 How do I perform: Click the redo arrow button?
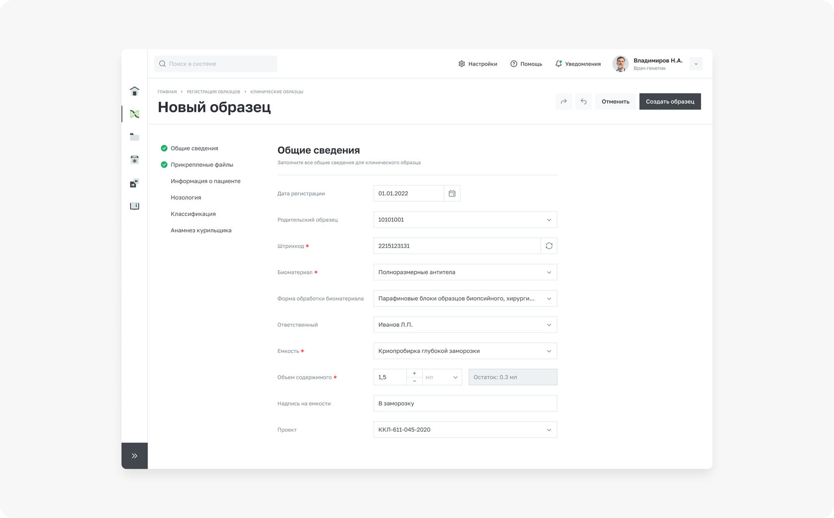pos(564,102)
